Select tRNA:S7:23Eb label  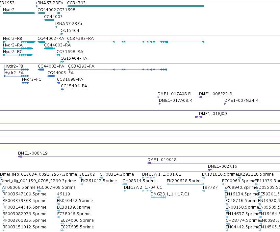49,3
